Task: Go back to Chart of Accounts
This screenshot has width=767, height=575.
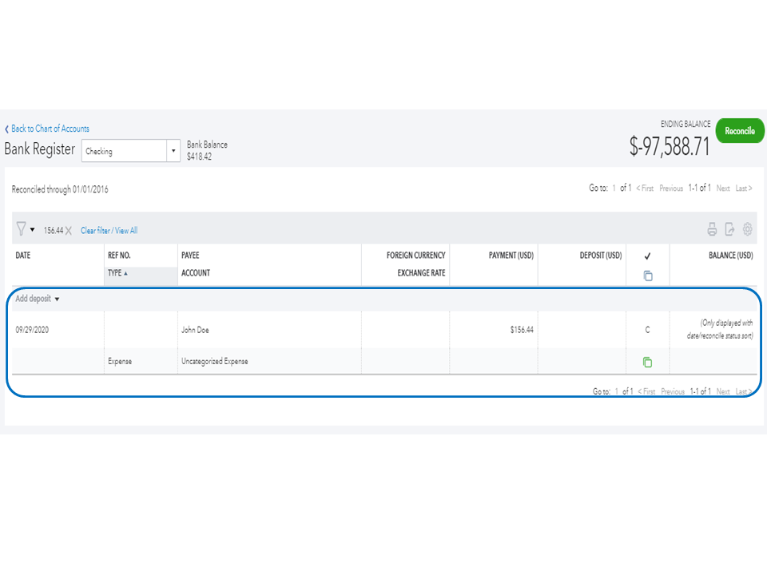Action: [50, 129]
